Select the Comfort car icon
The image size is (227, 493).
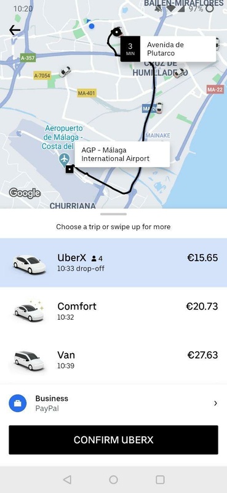(29, 311)
